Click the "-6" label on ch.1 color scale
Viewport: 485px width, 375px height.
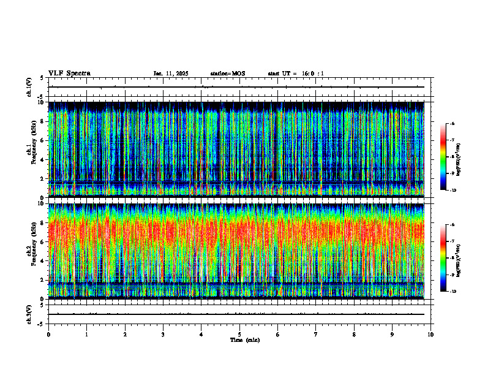(x=451, y=123)
